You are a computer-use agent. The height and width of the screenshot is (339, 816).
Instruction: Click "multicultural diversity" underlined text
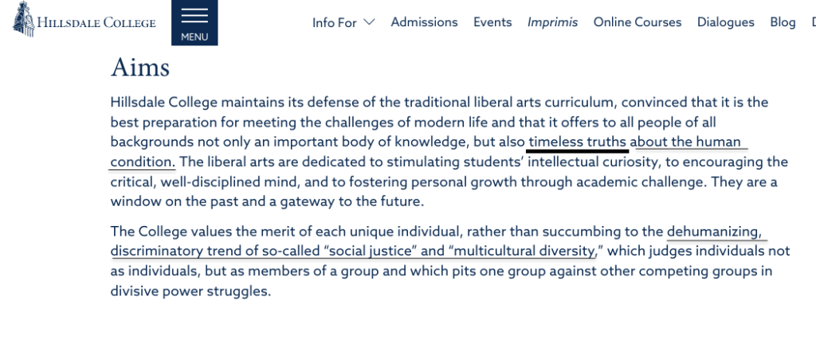point(523,251)
